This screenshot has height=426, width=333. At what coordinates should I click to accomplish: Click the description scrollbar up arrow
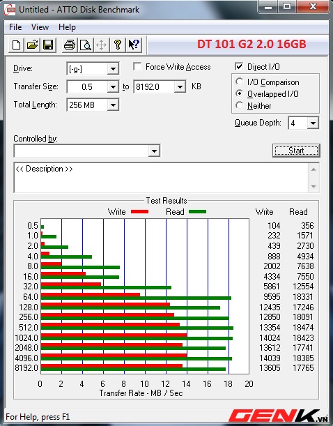313,169
